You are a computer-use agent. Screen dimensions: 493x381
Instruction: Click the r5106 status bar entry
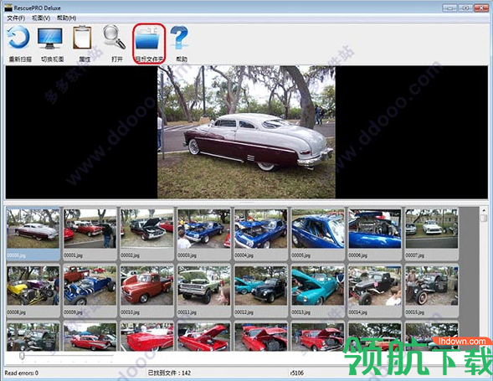tap(297, 373)
